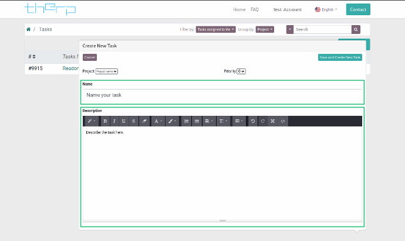Click the underline formatting icon
Screen dimensions: 405x241
tap(124, 121)
